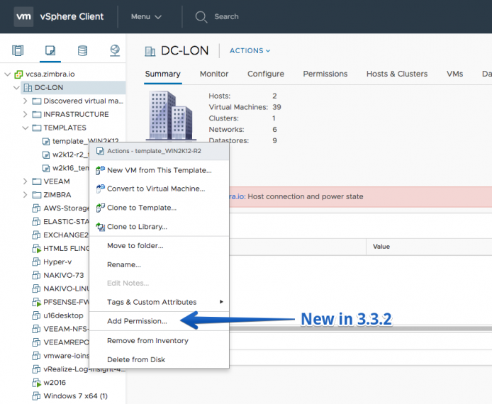Switch to the Permissions tab
The height and width of the screenshot is (404, 492).
(x=325, y=74)
